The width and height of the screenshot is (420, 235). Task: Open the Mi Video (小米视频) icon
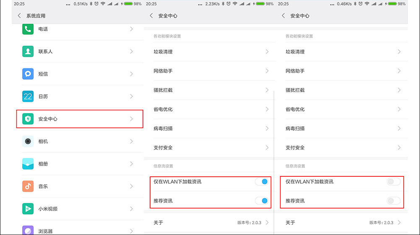pos(28,209)
